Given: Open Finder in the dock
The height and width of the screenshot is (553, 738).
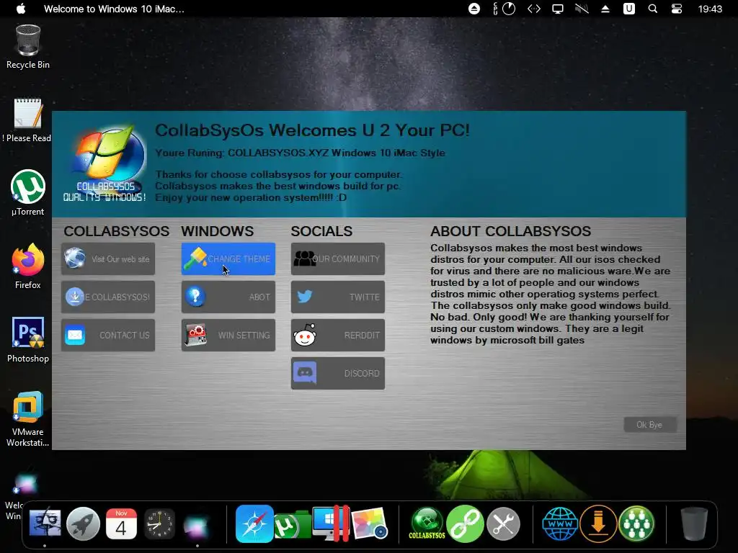Looking at the screenshot, I should (x=45, y=523).
